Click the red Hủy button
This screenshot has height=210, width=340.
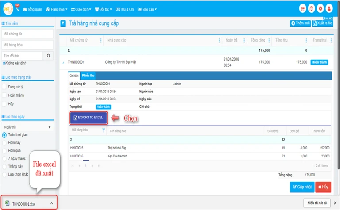pos(323,187)
